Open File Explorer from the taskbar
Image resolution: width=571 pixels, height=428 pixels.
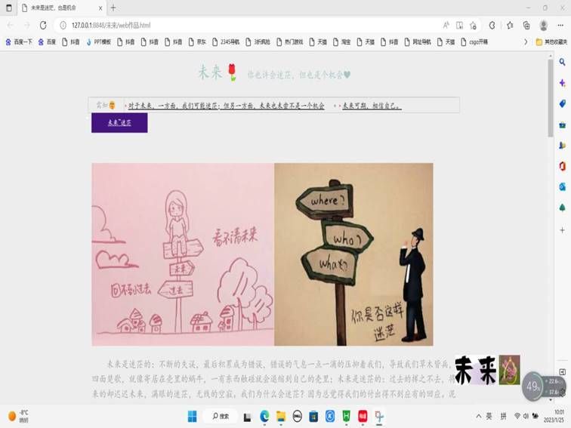(x=281, y=416)
